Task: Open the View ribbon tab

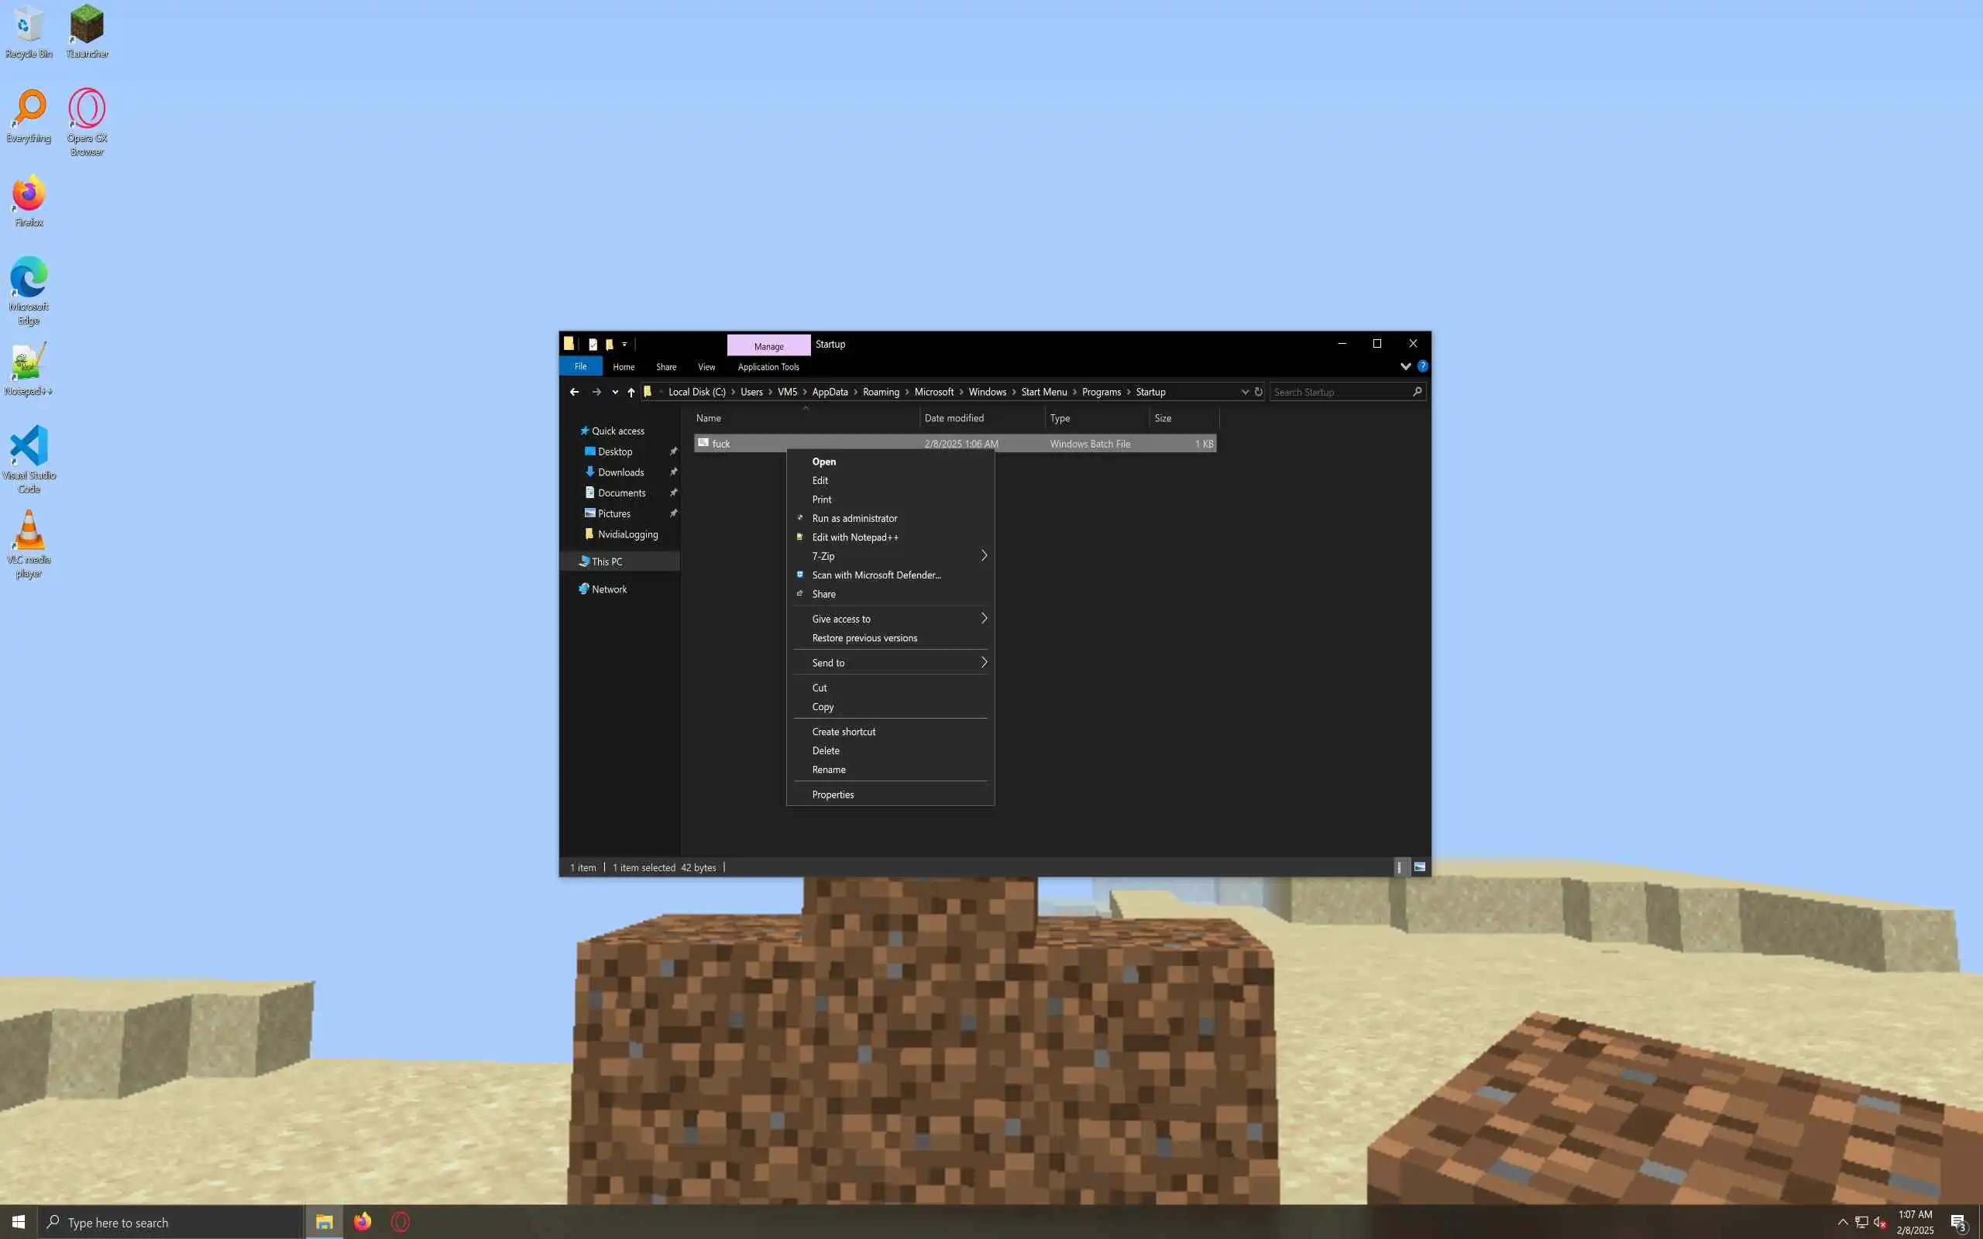Action: tap(706, 367)
